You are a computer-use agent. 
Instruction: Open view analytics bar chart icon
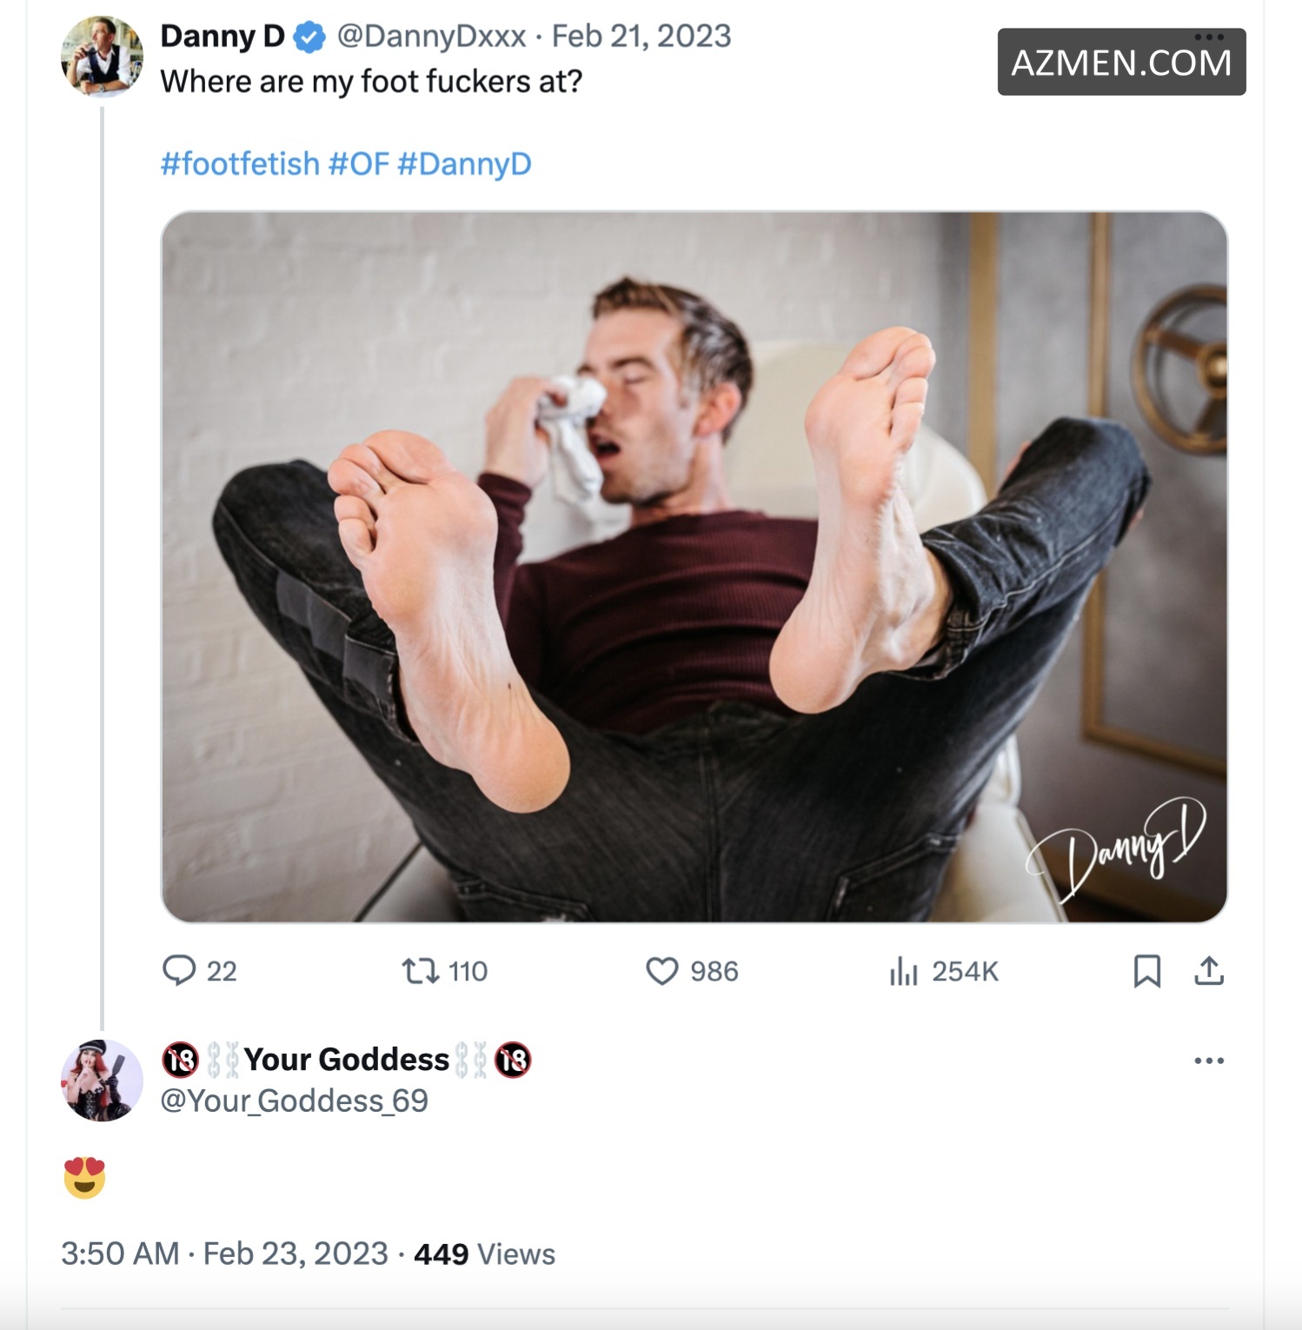(903, 970)
